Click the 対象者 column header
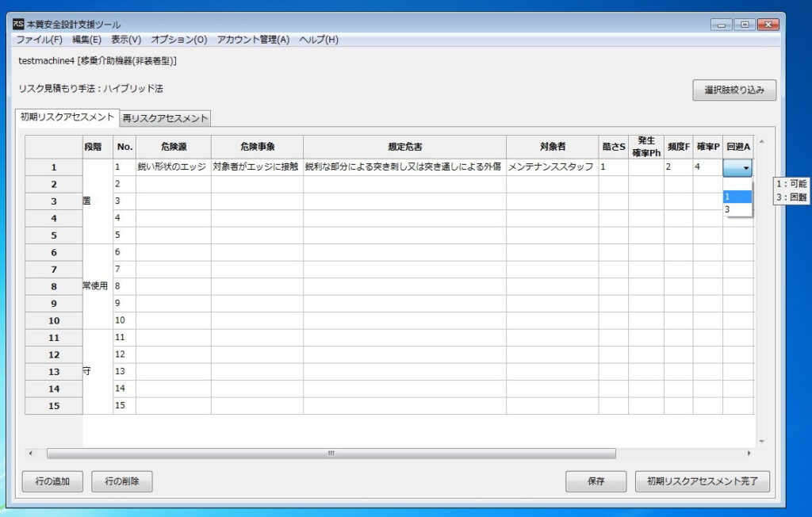 [553, 147]
